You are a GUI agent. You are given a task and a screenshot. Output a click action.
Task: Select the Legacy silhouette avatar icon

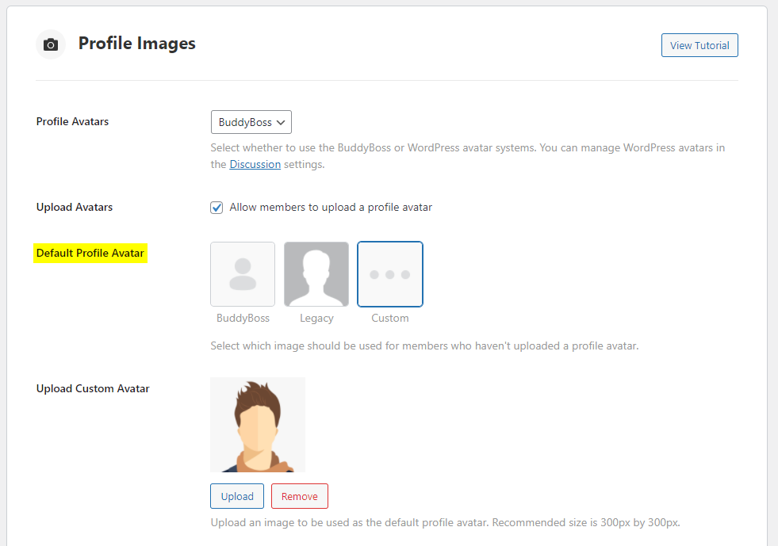pos(316,274)
